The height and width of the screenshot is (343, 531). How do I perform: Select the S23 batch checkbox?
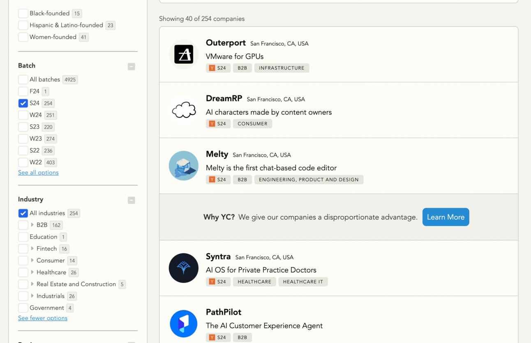pos(23,127)
